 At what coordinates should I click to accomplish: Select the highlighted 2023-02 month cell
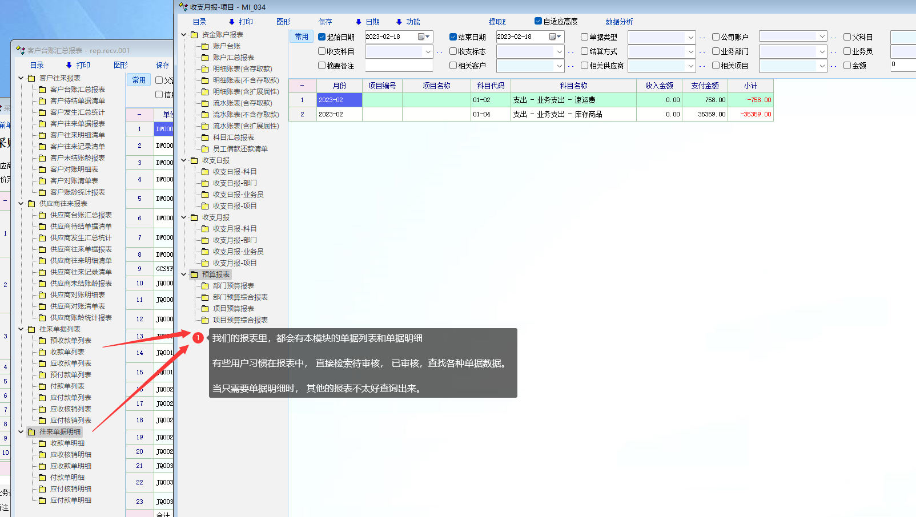tap(339, 100)
